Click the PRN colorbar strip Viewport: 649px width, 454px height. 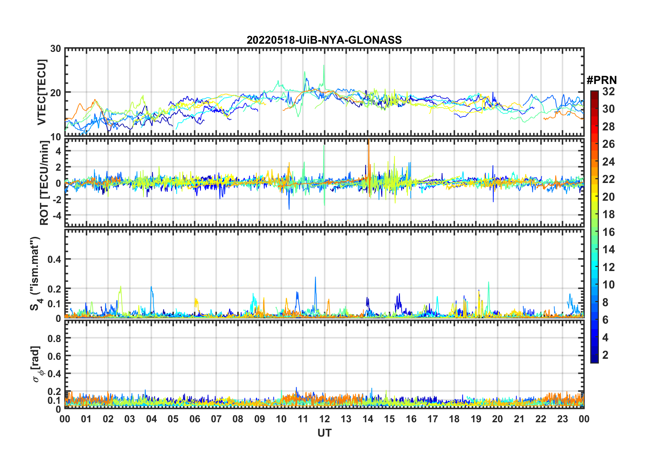594,227
